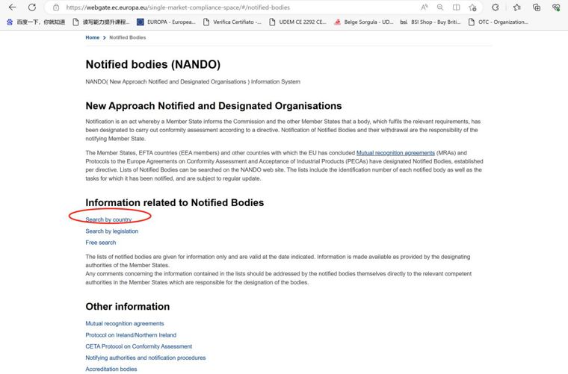This screenshot has width=568, height=374.
Task: Open browser extensions puzzle icon
Action: (496, 7)
